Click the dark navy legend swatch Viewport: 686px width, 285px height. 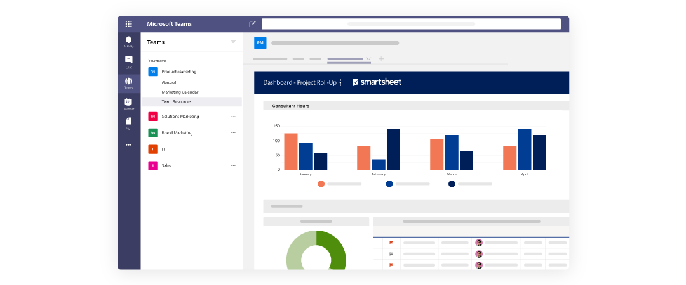452,184
